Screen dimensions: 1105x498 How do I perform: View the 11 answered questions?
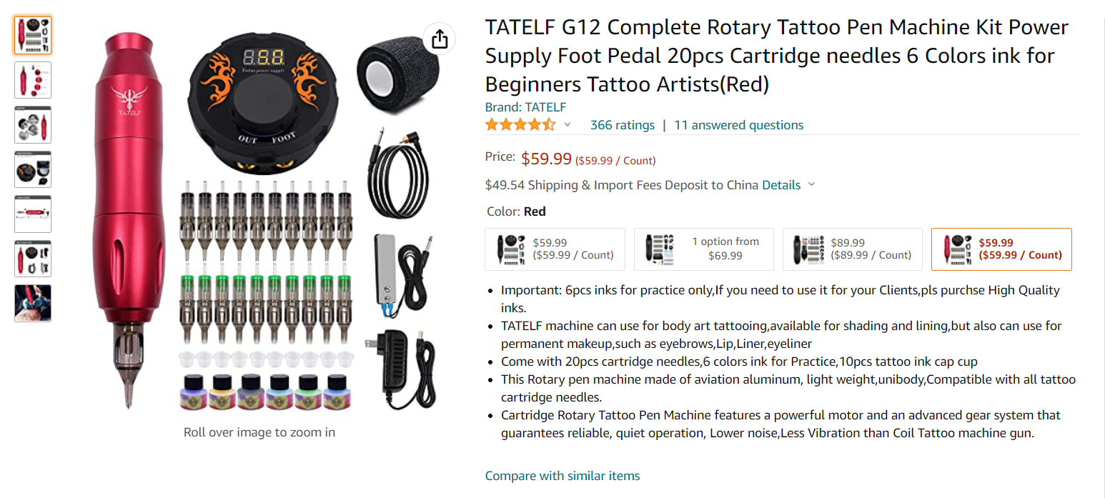pyautogui.click(x=739, y=125)
